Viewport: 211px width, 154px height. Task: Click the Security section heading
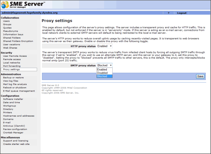coord(6,53)
